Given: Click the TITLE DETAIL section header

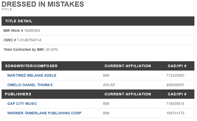Looking at the screenshot, I should click(19, 21).
